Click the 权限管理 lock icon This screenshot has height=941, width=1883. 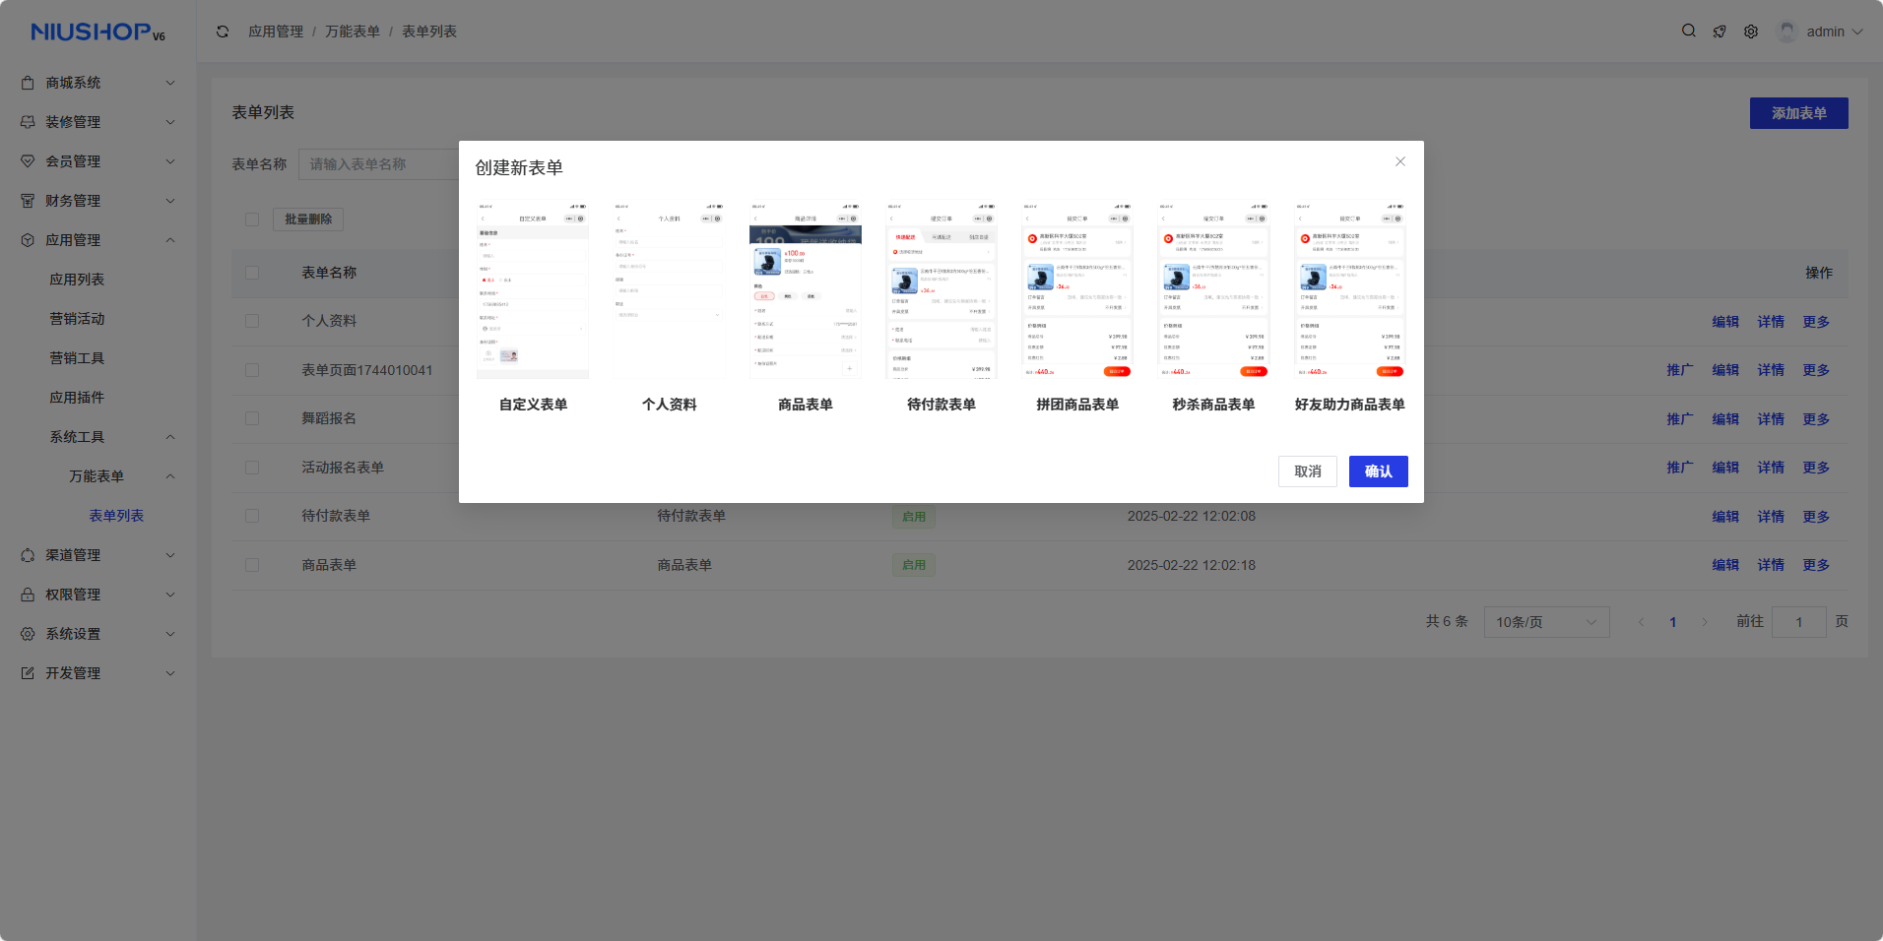28,595
